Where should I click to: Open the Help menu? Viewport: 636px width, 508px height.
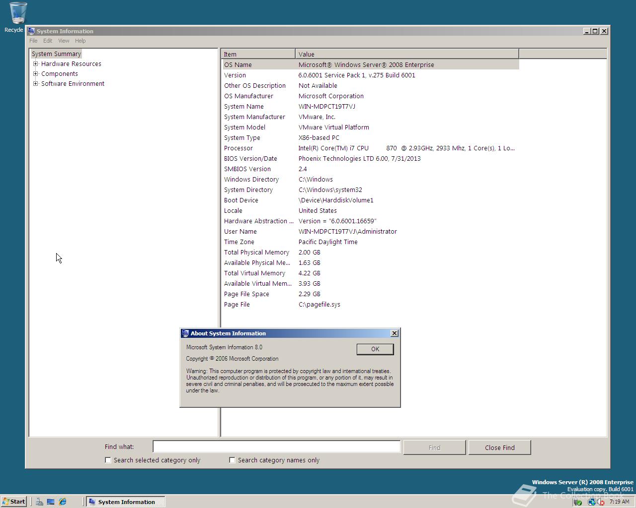(x=80, y=41)
